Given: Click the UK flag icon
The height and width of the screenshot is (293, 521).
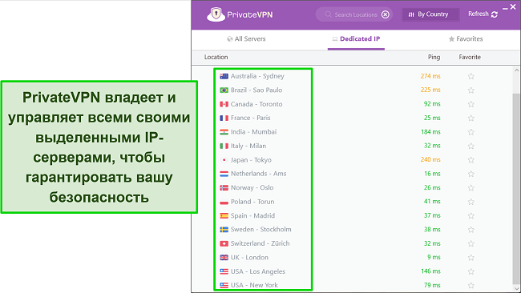Looking at the screenshot, I should 224,258.
